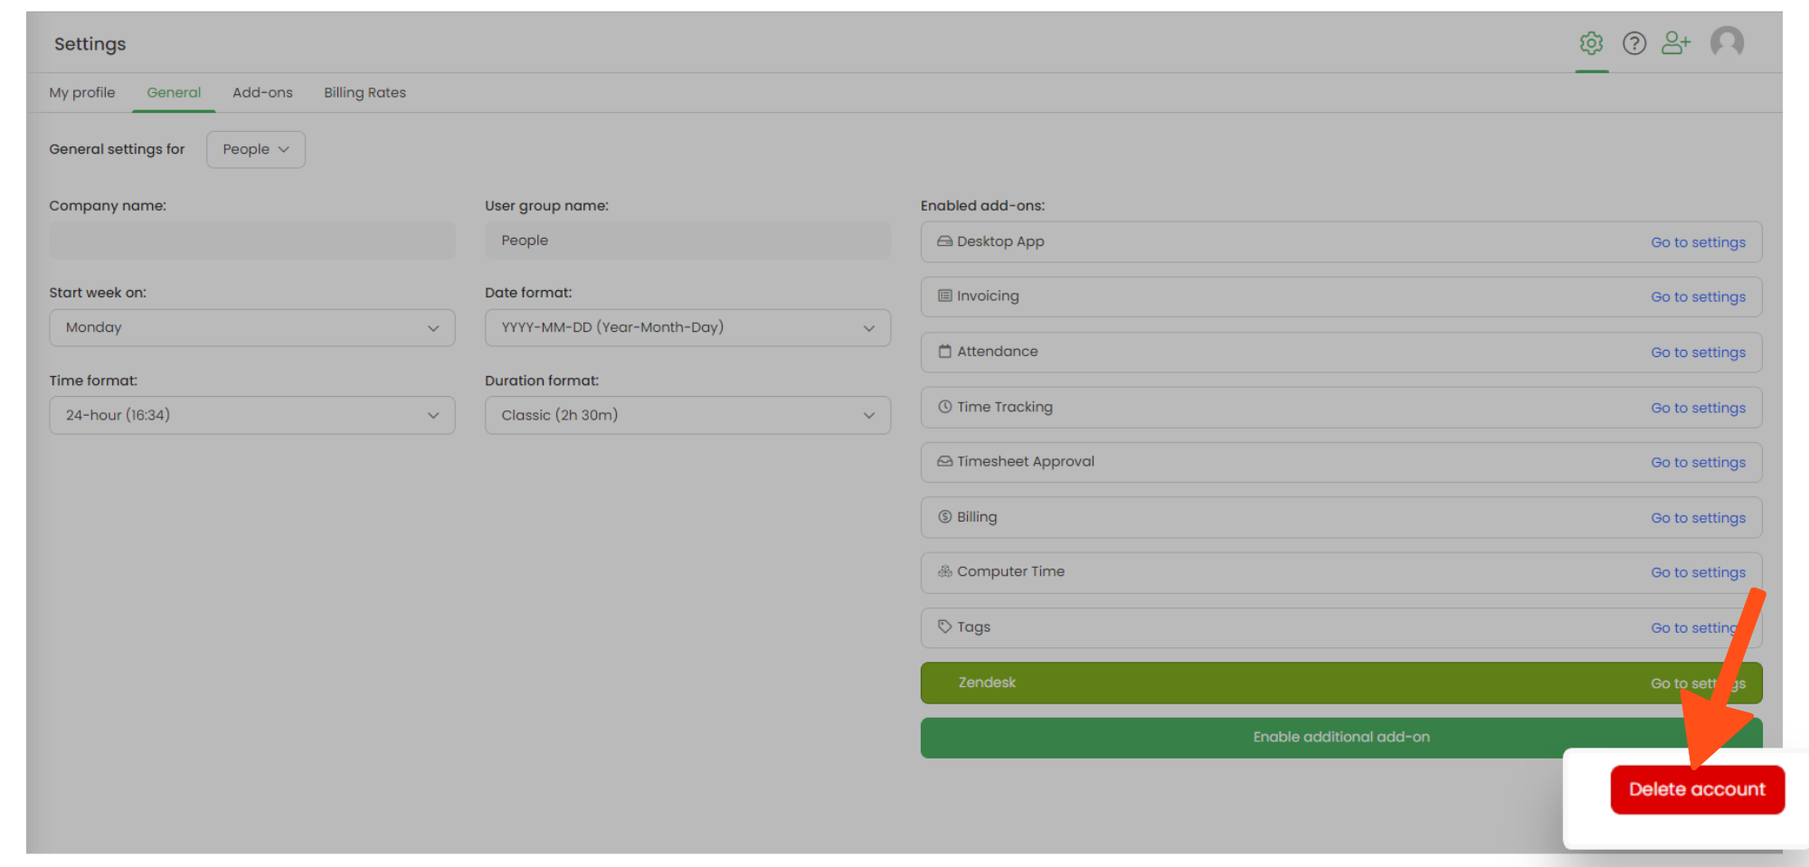The width and height of the screenshot is (1809, 867).
Task: Expand the People group dropdown
Action: click(x=255, y=149)
